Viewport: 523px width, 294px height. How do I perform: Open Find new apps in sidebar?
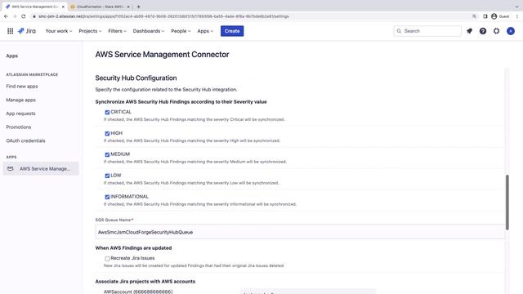click(x=22, y=87)
